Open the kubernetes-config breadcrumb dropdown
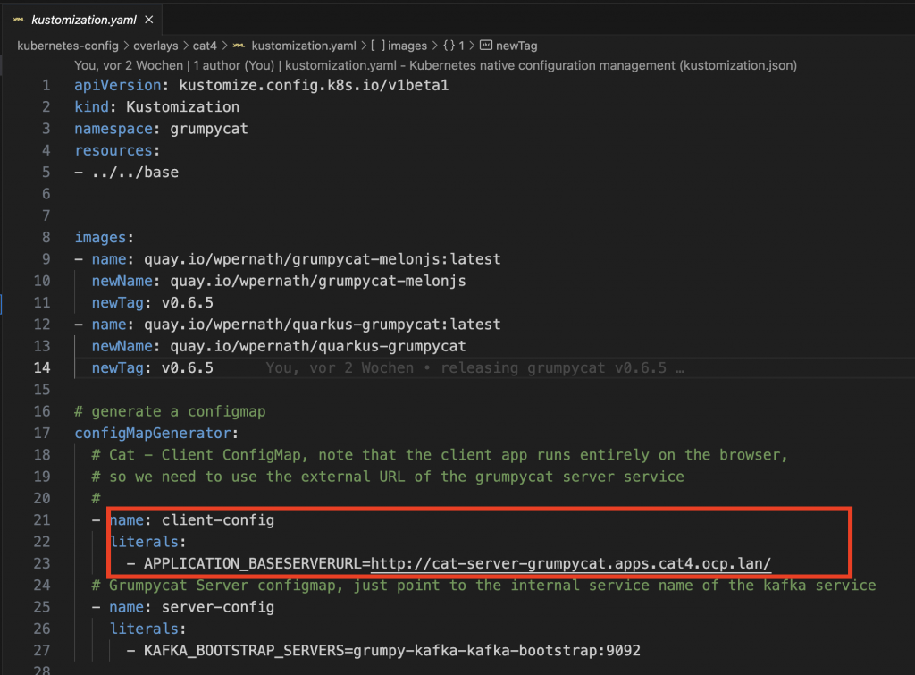This screenshot has width=915, height=675. 68,46
